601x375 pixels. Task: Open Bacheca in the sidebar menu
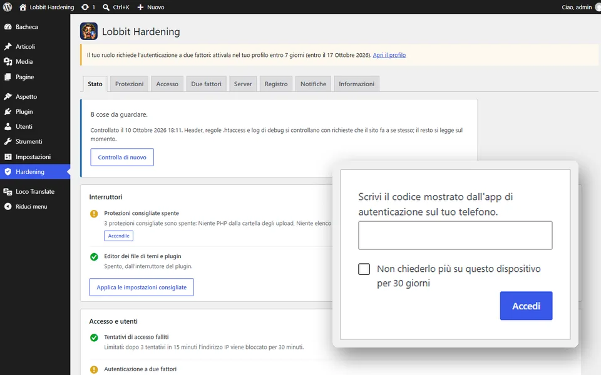coord(27,27)
